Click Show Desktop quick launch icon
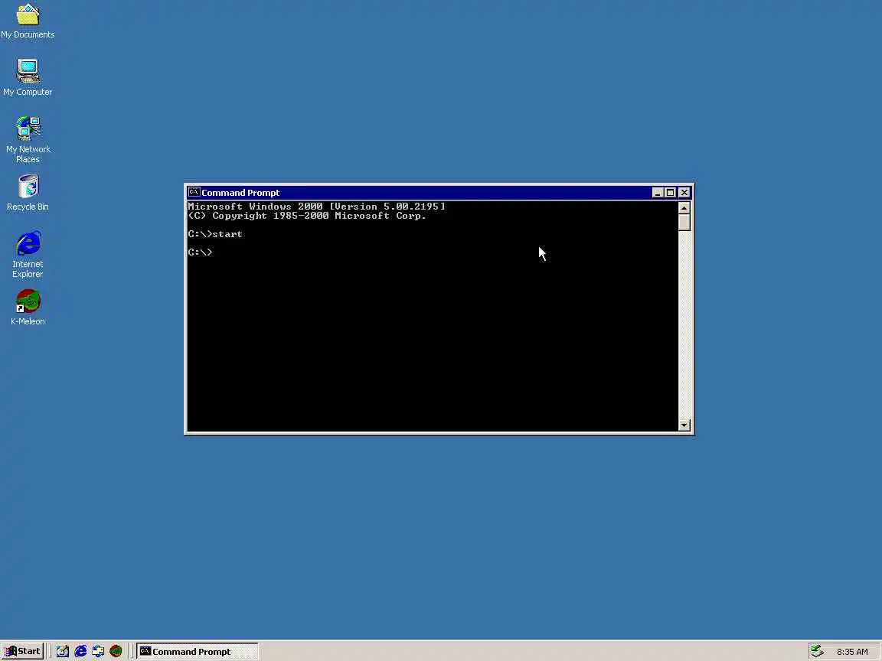Image resolution: width=882 pixels, height=661 pixels. [63, 652]
